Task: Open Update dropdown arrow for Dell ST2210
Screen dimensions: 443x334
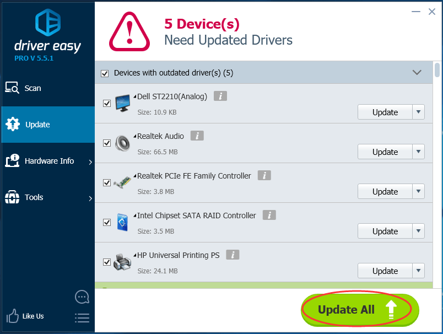Action: coord(418,112)
